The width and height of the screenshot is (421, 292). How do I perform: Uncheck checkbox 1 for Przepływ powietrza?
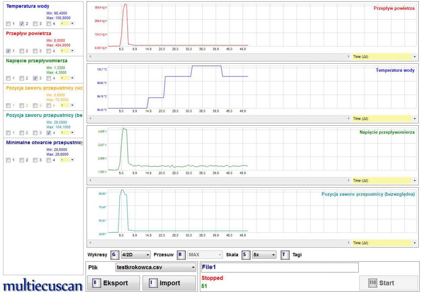tap(9, 50)
